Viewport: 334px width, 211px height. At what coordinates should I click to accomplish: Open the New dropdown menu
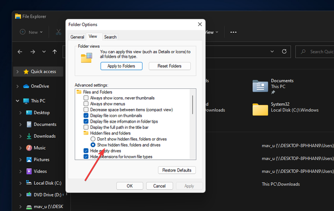[41, 32]
